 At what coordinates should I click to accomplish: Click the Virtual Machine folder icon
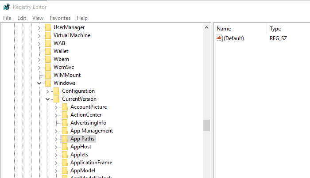[48, 35]
